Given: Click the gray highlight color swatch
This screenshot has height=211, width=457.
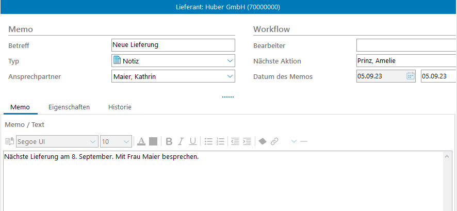Looking at the screenshot, I should click(x=153, y=141).
